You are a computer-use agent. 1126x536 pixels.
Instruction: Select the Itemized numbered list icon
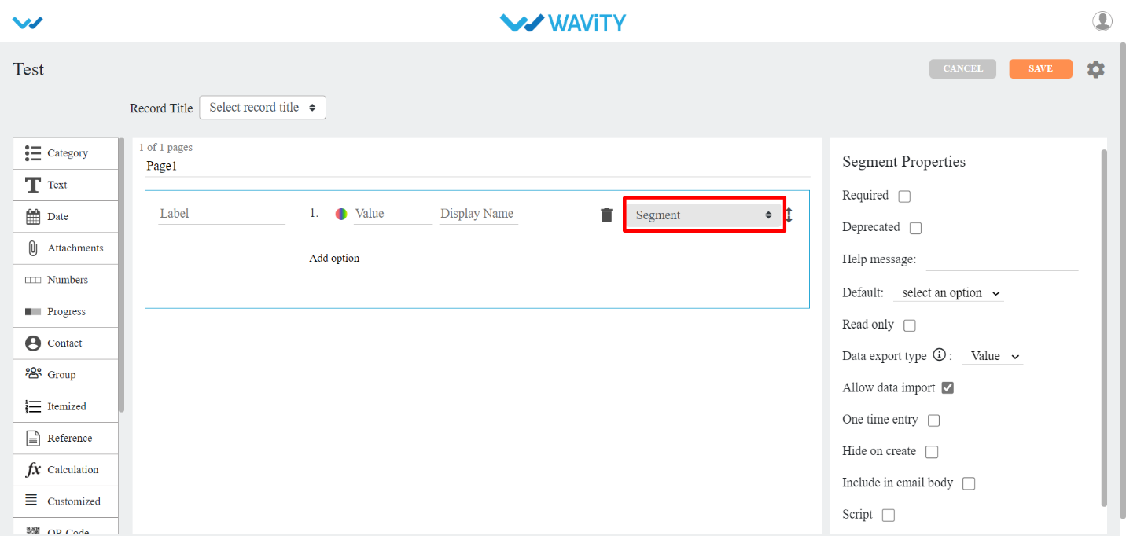[33, 406]
